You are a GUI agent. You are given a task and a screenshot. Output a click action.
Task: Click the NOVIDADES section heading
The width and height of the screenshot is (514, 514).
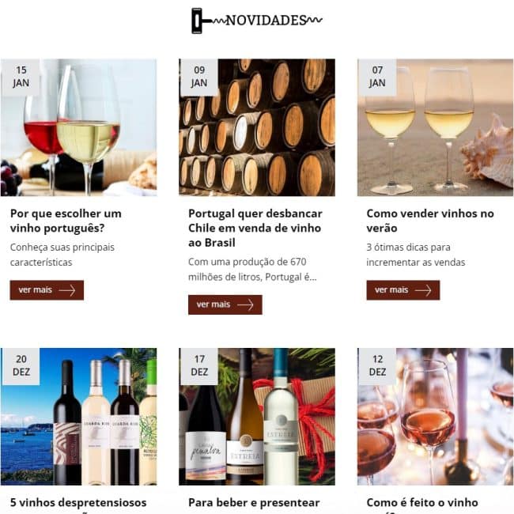(266, 21)
